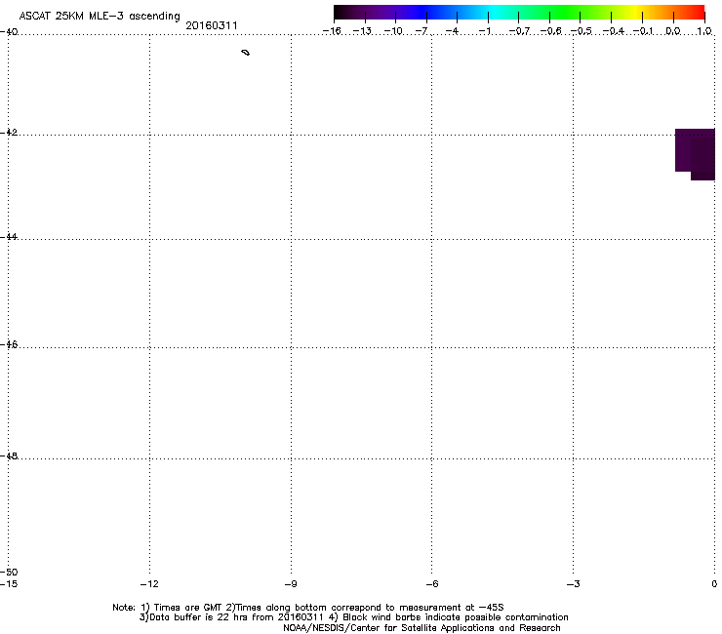Click the "-7" color scale label
Screen dimensions: 722x634
coord(421,31)
